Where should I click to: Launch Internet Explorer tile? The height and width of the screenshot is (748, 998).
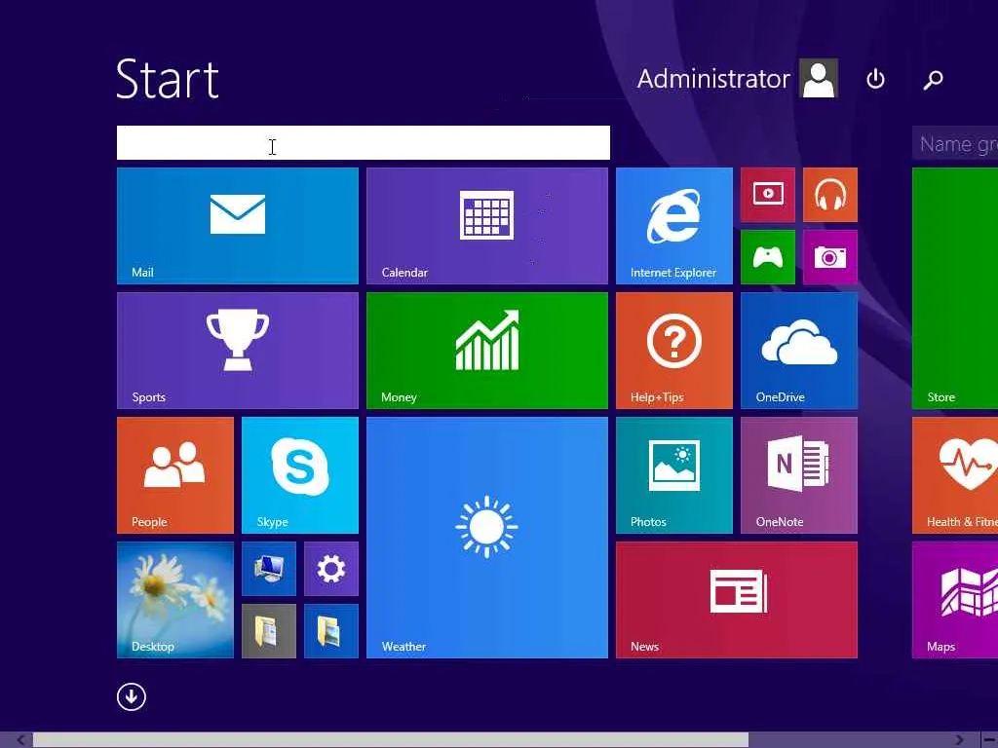674,226
